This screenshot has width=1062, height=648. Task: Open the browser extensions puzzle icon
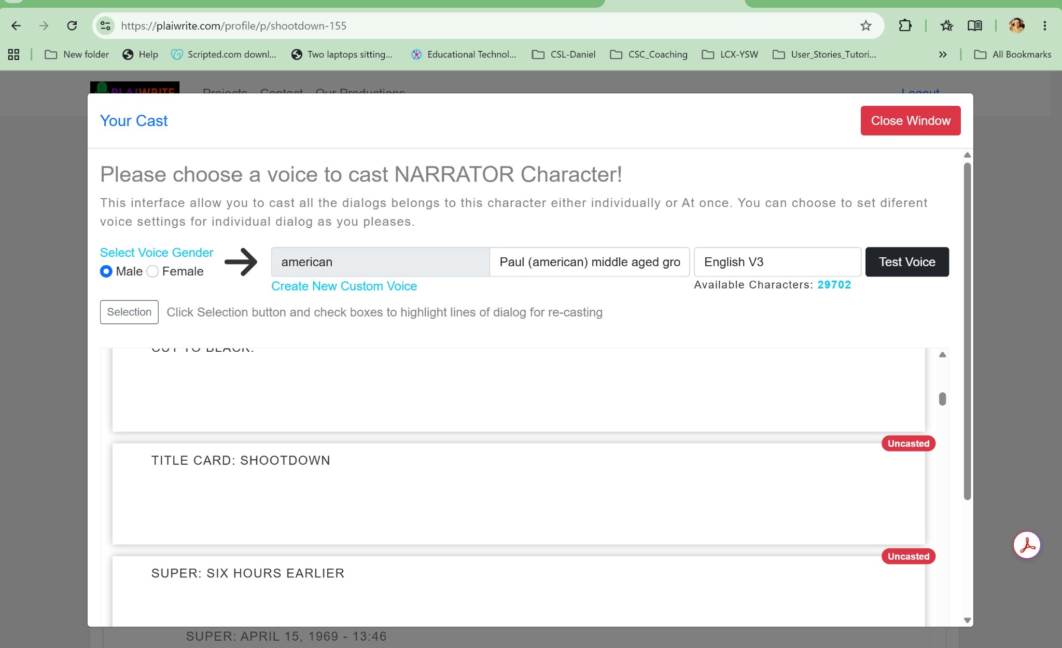coord(905,25)
